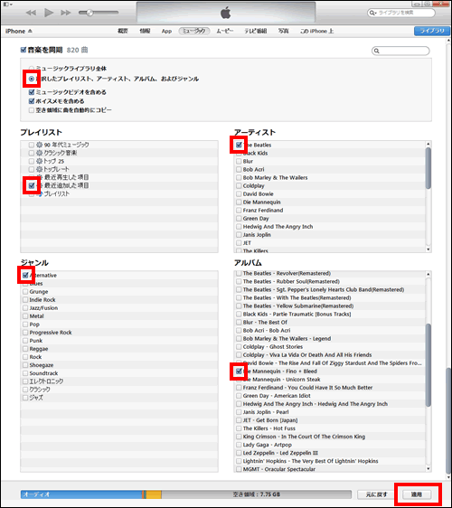Uncheck Die Mannequin - Fino + Bleed album
This screenshot has width=452, height=508.
click(x=239, y=371)
